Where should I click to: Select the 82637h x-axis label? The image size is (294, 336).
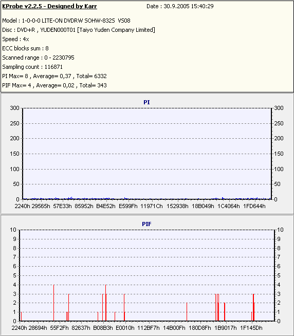81,328
